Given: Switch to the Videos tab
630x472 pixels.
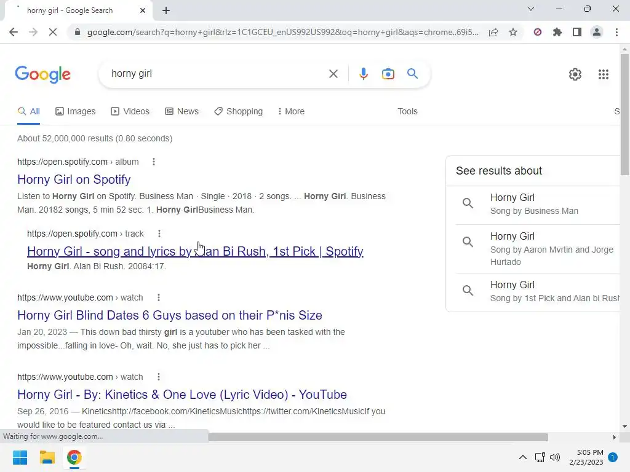Looking at the screenshot, I should [x=130, y=111].
